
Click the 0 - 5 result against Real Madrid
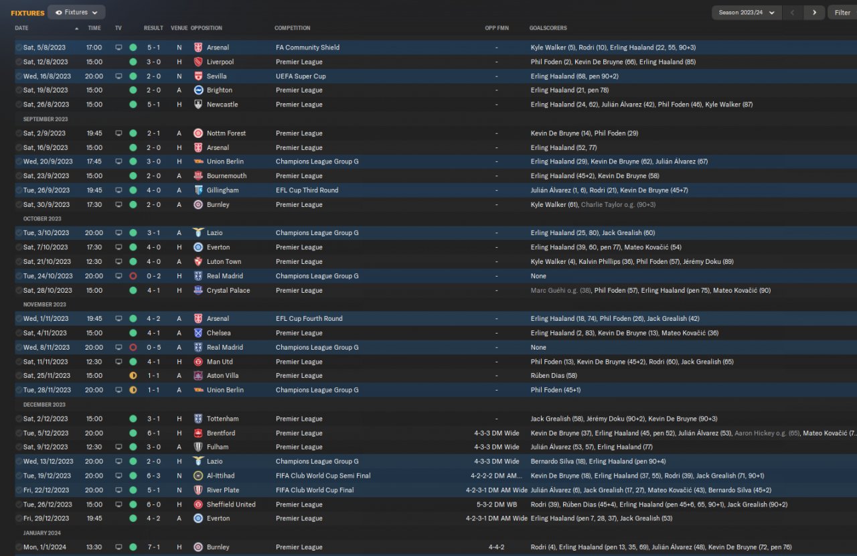(153, 348)
